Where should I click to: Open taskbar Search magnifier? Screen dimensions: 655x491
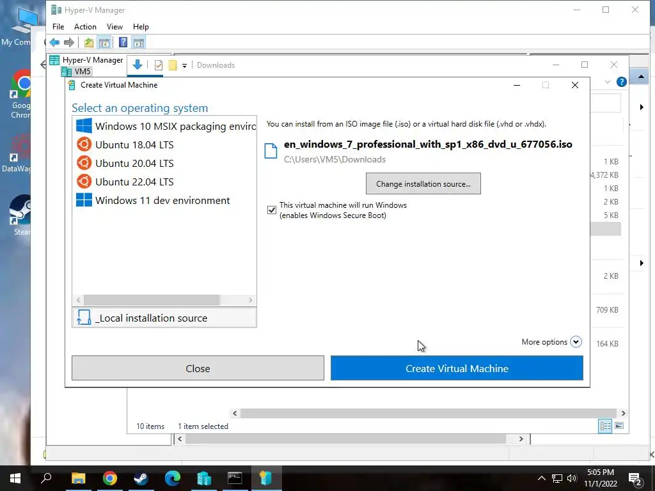(x=46, y=478)
